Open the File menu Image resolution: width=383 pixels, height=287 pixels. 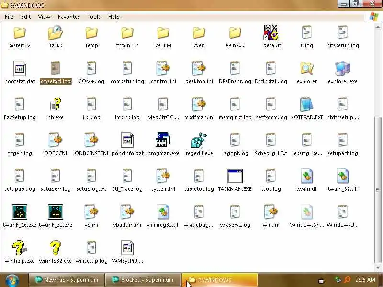click(9, 17)
